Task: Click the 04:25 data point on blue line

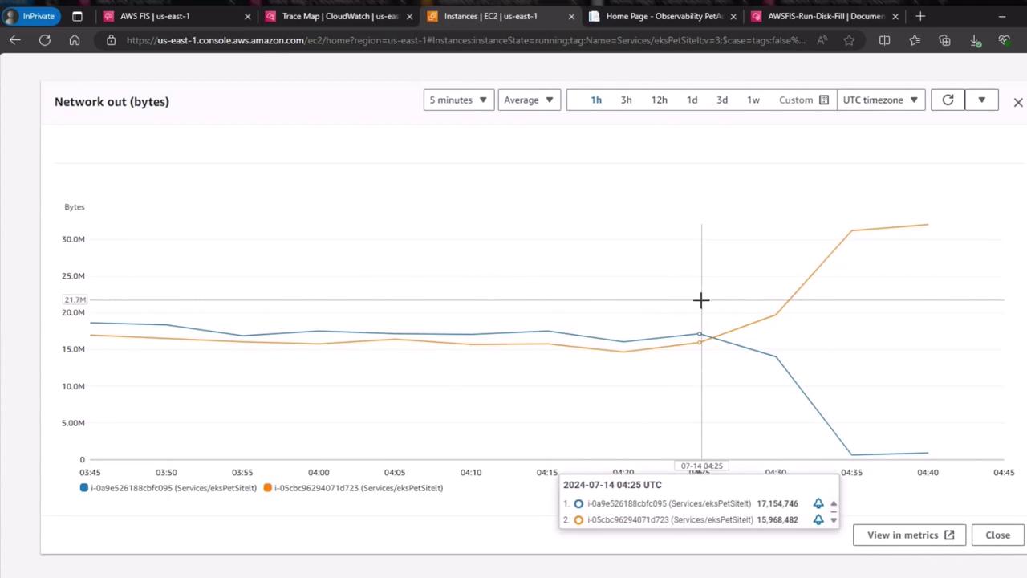Action: tap(700, 334)
